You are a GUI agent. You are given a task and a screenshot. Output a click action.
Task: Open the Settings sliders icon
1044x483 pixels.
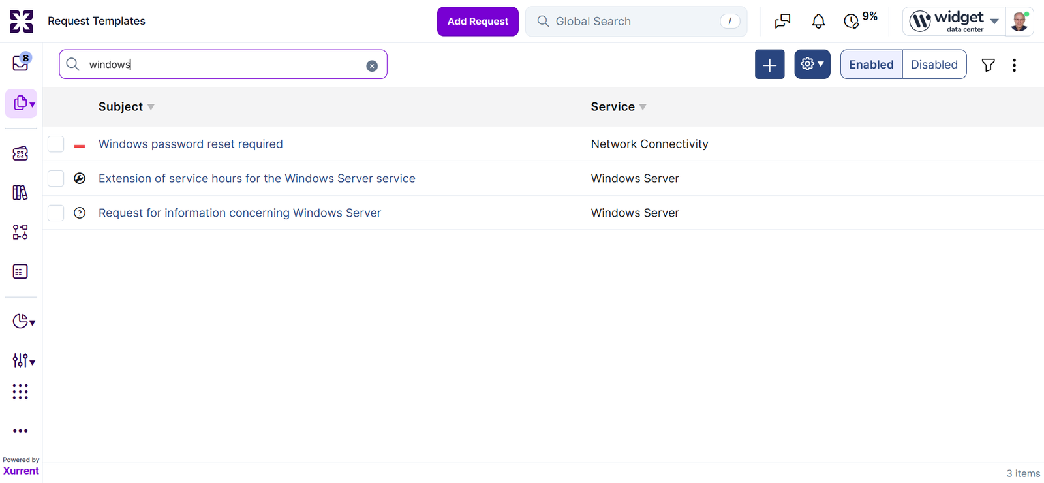[x=23, y=360]
